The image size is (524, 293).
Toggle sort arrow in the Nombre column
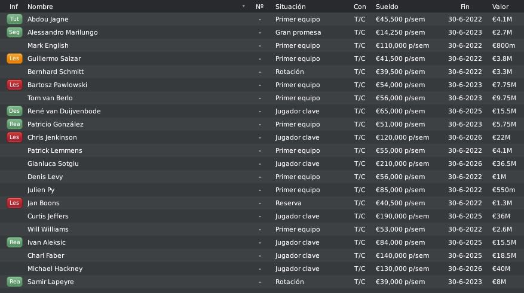click(x=244, y=7)
